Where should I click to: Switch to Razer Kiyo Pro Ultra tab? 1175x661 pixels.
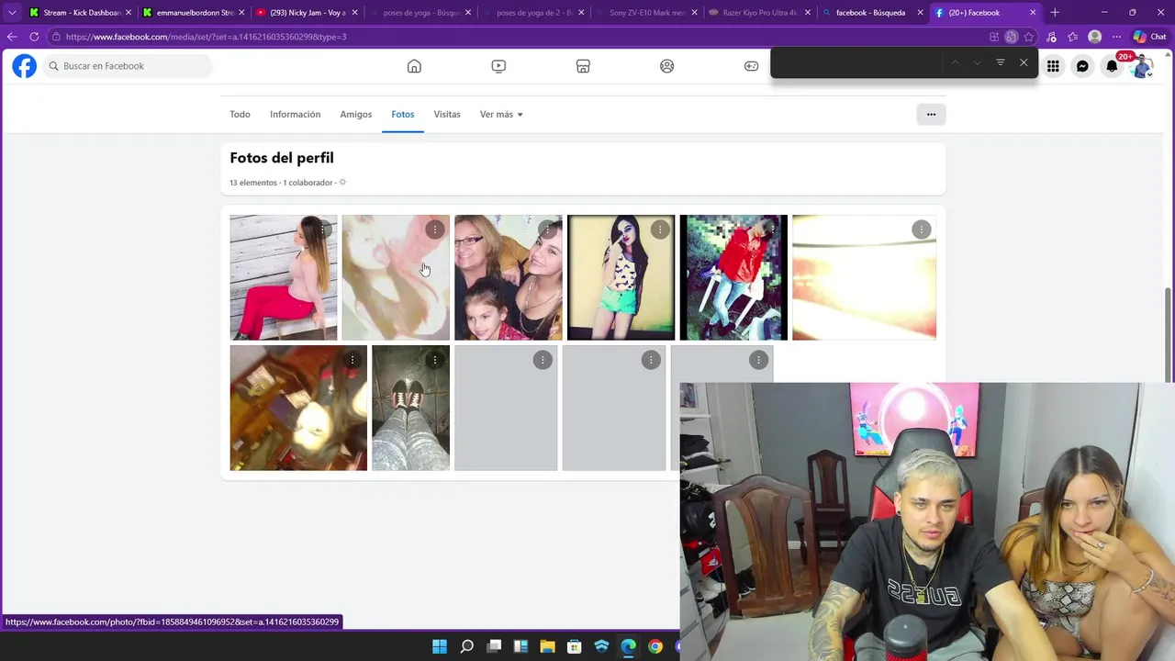758,13
